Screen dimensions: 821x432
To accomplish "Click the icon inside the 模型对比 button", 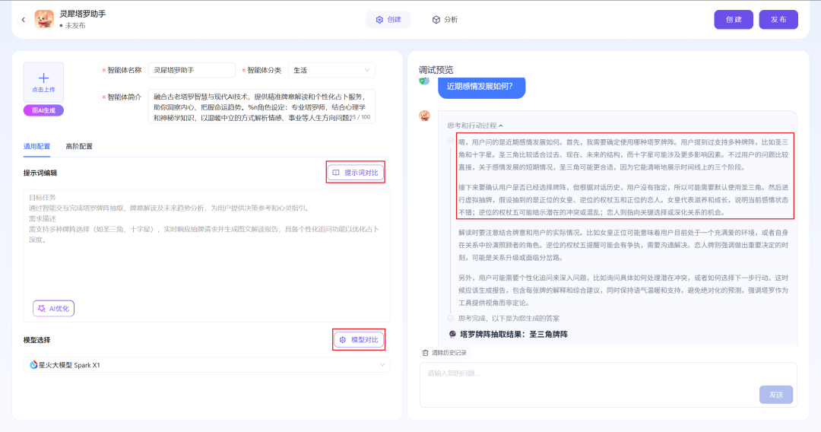I will pos(342,340).
